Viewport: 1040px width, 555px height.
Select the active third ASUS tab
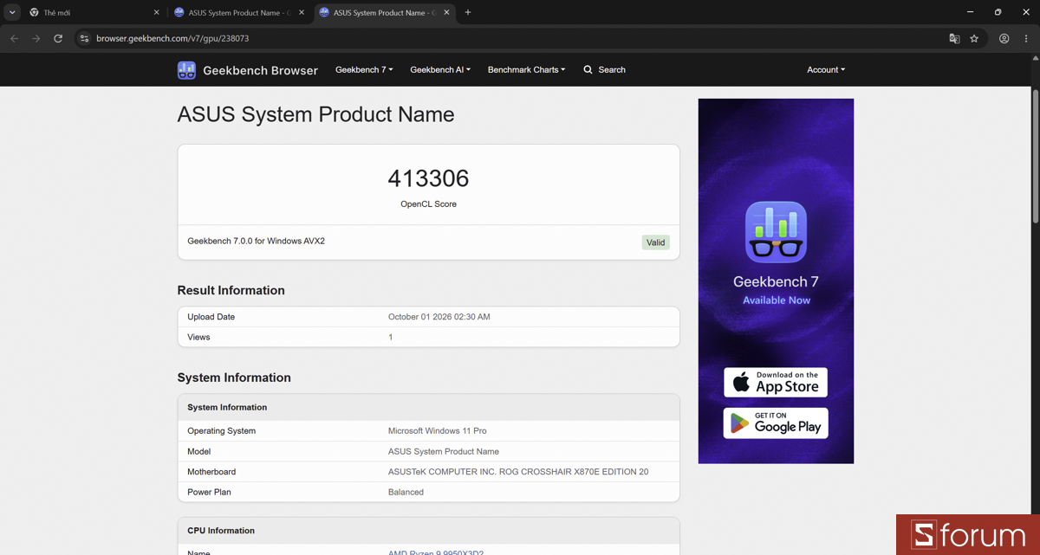(x=383, y=12)
